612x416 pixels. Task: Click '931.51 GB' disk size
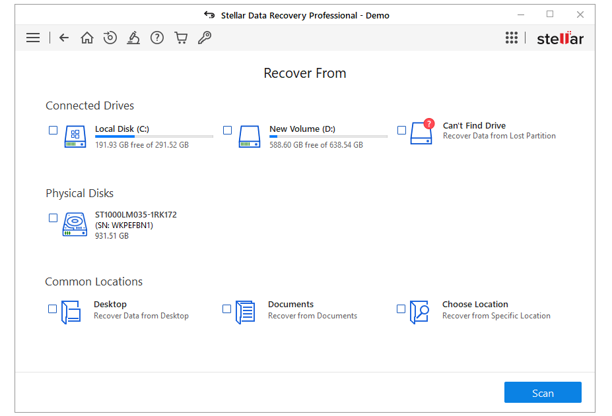(112, 236)
